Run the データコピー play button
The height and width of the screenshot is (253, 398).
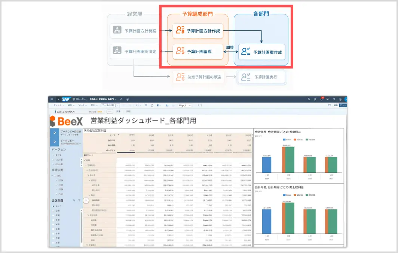(x=55, y=142)
